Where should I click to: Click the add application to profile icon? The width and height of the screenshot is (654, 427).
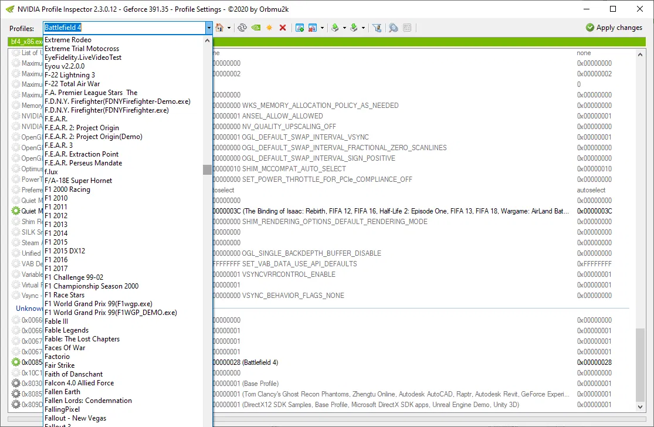[300, 28]
